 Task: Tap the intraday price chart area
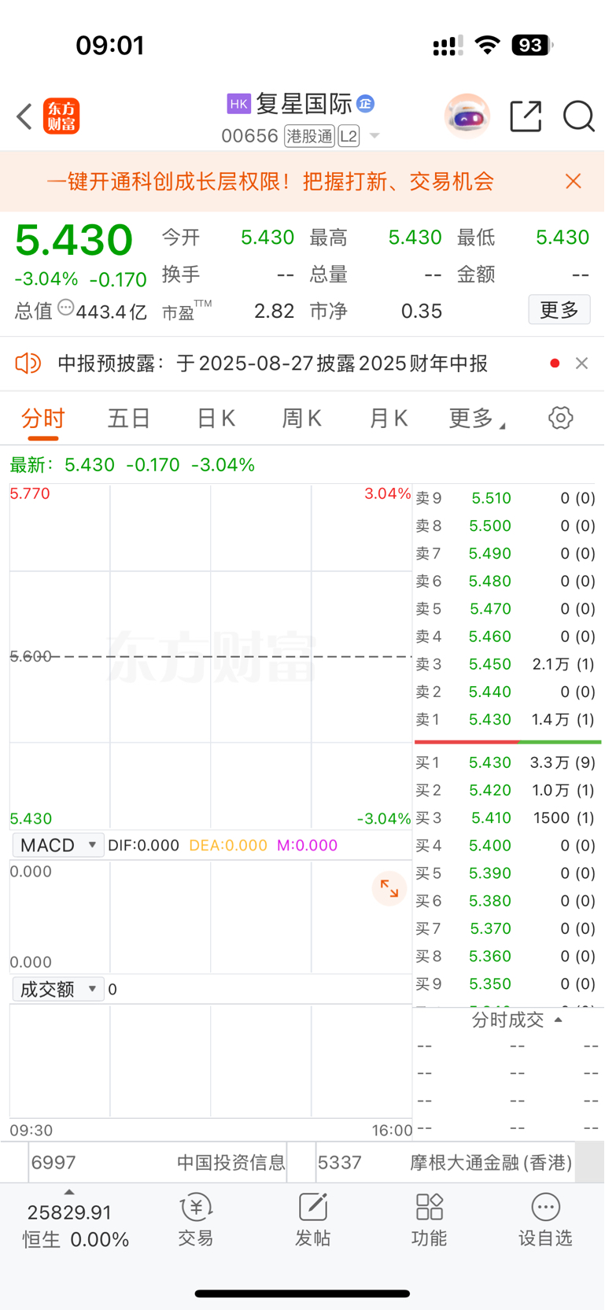[211, 657]
